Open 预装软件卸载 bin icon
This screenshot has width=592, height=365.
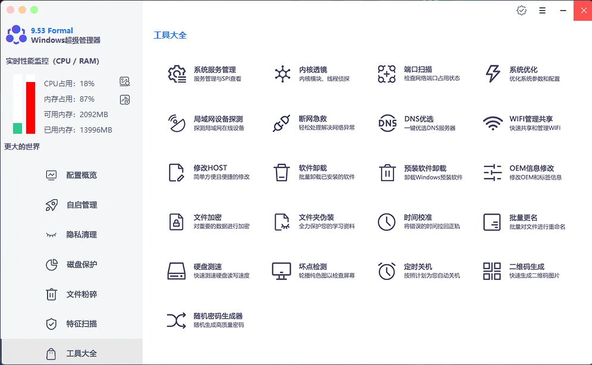388,172
